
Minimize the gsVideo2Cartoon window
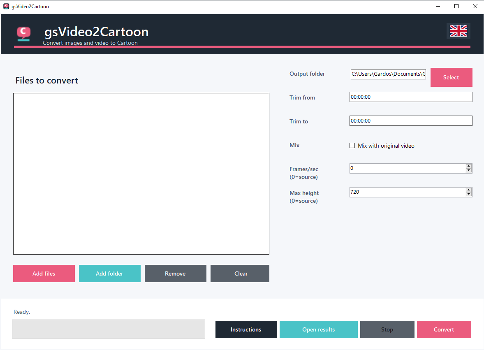tap(438, 6)
